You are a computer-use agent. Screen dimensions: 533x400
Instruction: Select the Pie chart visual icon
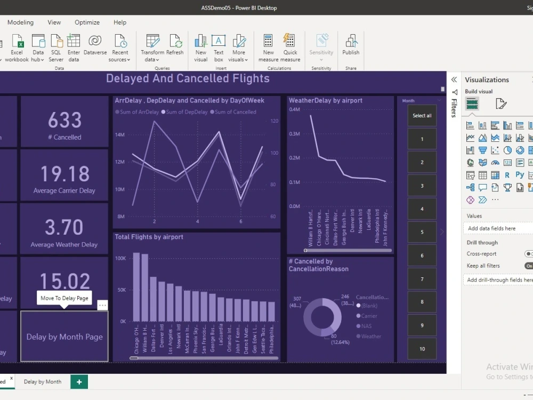pos(508,150)
